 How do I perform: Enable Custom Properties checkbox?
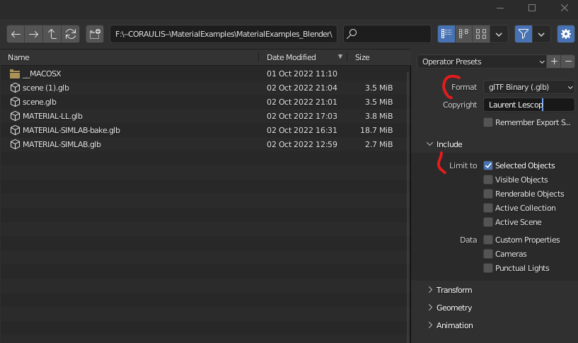488,240
